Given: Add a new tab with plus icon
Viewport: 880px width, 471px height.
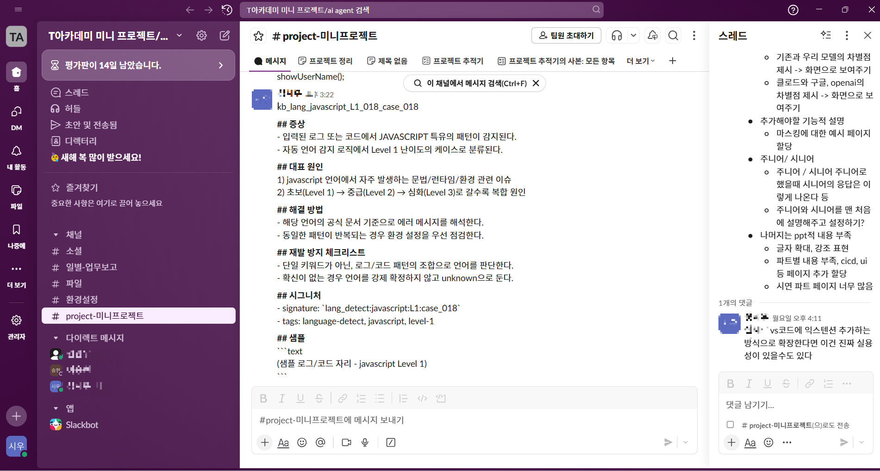Looking at the screenshot, I should pyautogui.click(x=673, y=61).
